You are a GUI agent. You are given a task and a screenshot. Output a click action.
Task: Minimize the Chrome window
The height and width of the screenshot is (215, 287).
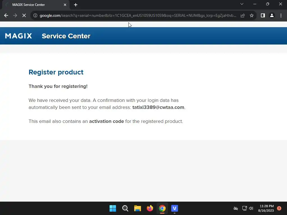click(255, 4)
